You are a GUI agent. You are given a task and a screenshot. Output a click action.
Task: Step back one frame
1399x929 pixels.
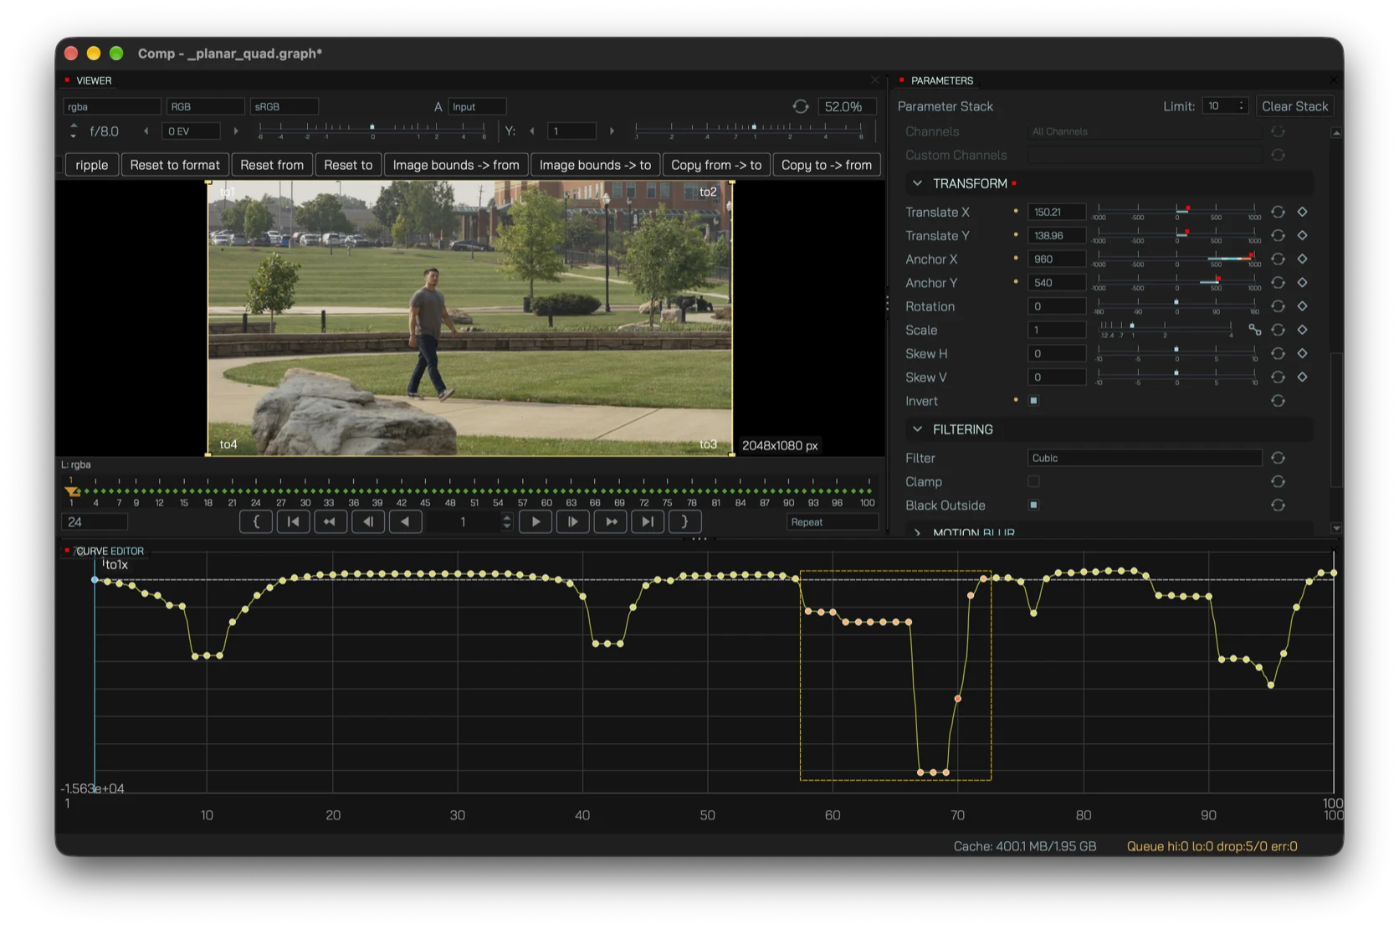pyautogui.click(x=367, y=521)
